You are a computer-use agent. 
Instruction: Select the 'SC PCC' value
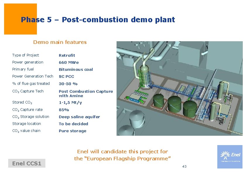66,77
